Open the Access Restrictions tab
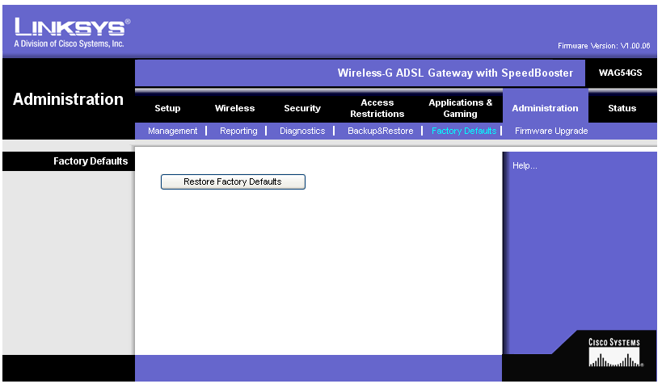The height and width of the screenshot is (388, 662). (x=377, y=108)
